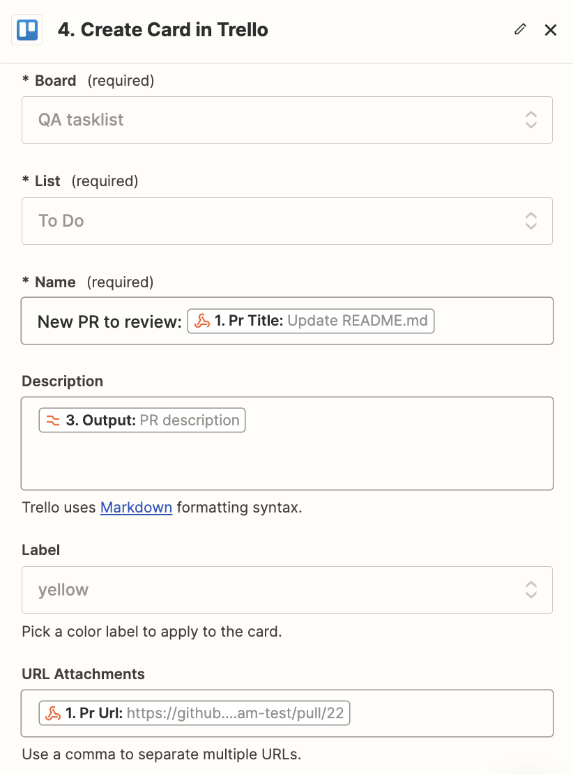Select the Pr Url github link pill

coord(235,713)
